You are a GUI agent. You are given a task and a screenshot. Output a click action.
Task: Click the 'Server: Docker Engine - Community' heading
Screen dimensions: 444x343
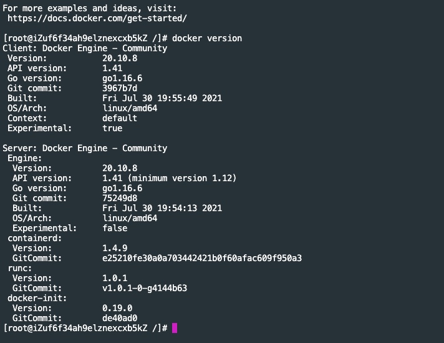click(x=85, y=148)
